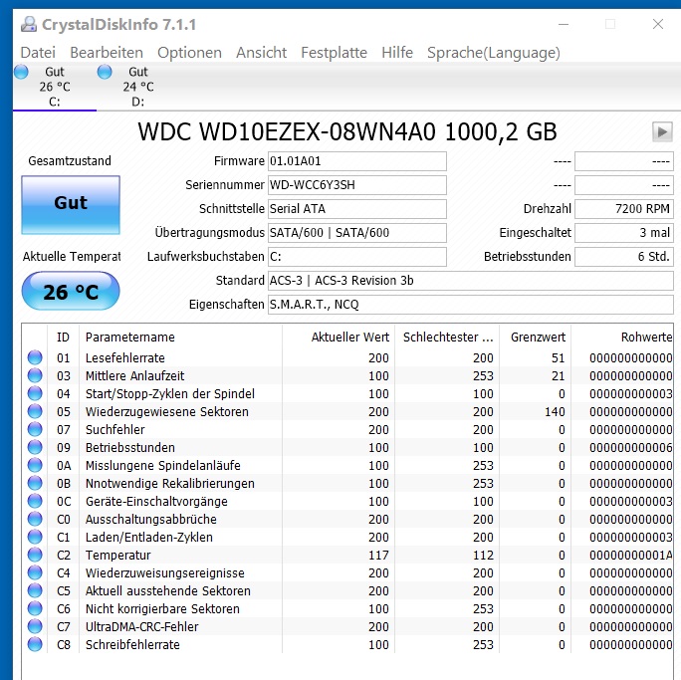The height and width of the screenshot is (680, 681).
Task: Click the blue health orb for drive D:
Action: tap(105, 72)
